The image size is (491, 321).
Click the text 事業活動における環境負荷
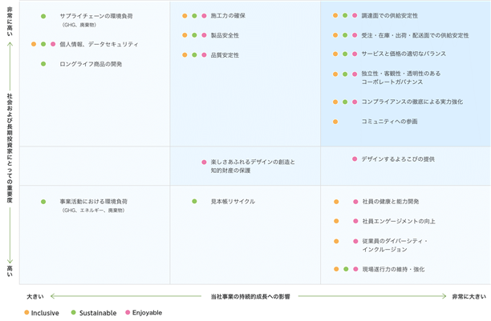click(x=94, y=202)
